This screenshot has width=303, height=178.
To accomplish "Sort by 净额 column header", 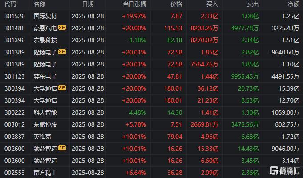I will [x=293, y=4].
